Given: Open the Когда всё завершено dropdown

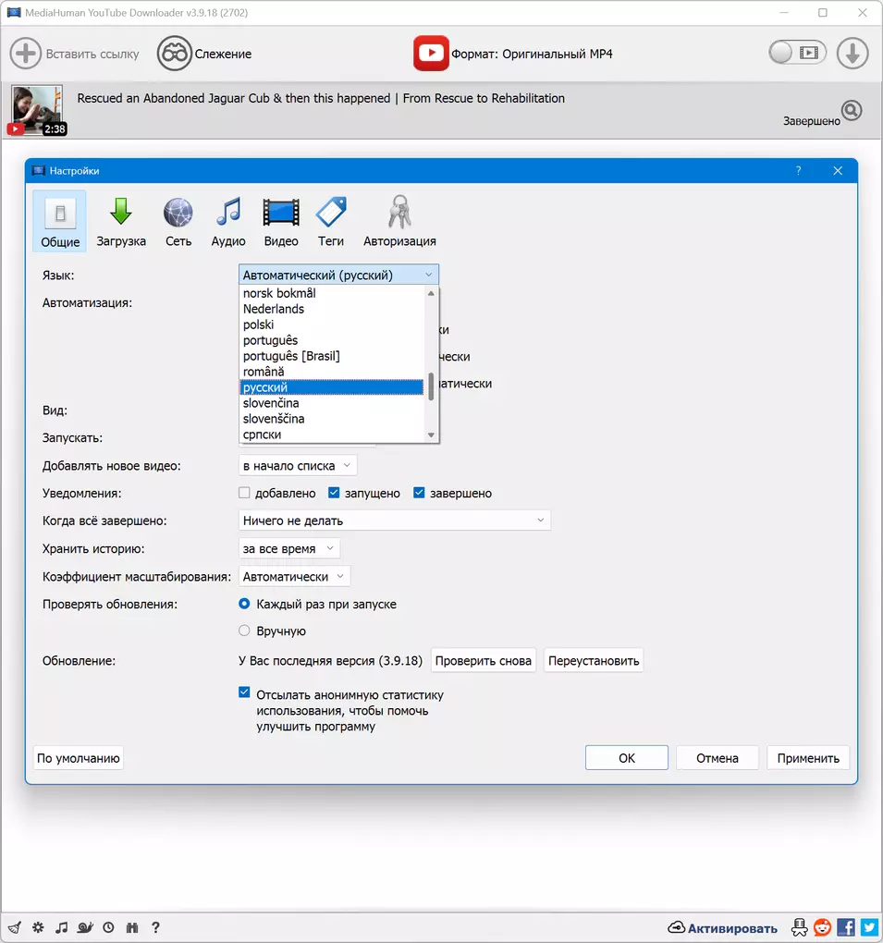Looking at the screenshot, I should click(395, 520).
